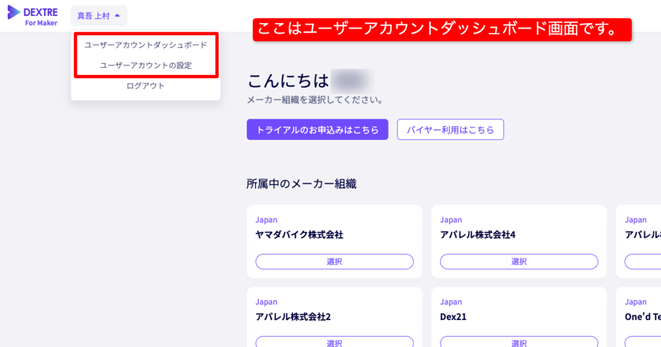Image resolution: width=661 pixels, height=347 pixels.
Task: Click the red ユーザーアカウントダッシュボード画面 banner
Action: 442,30
